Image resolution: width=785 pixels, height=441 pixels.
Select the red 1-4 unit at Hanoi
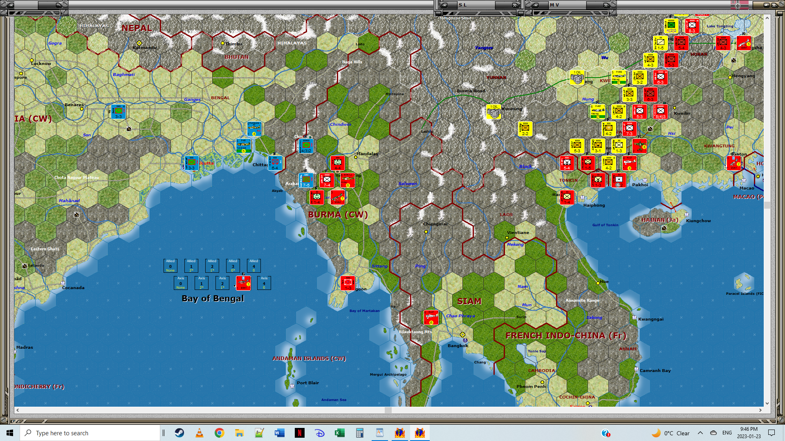(567, 197)
